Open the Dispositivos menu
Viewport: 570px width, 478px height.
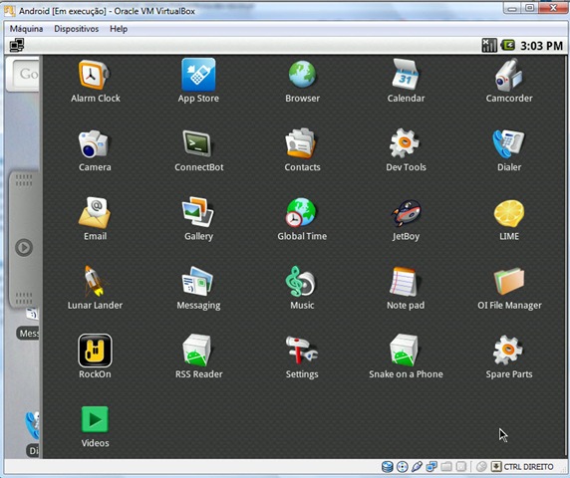77,29
